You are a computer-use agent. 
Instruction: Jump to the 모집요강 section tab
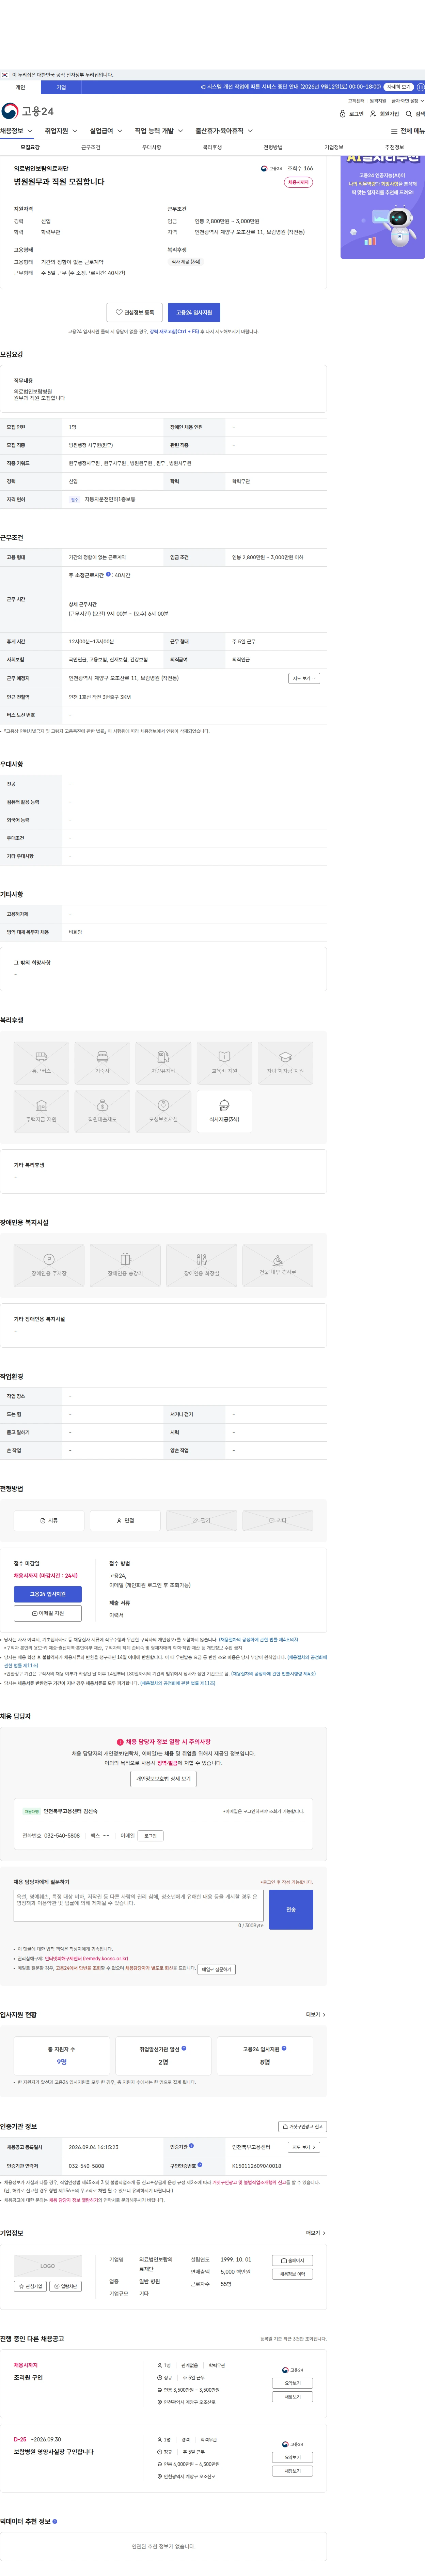pos(30,147)
